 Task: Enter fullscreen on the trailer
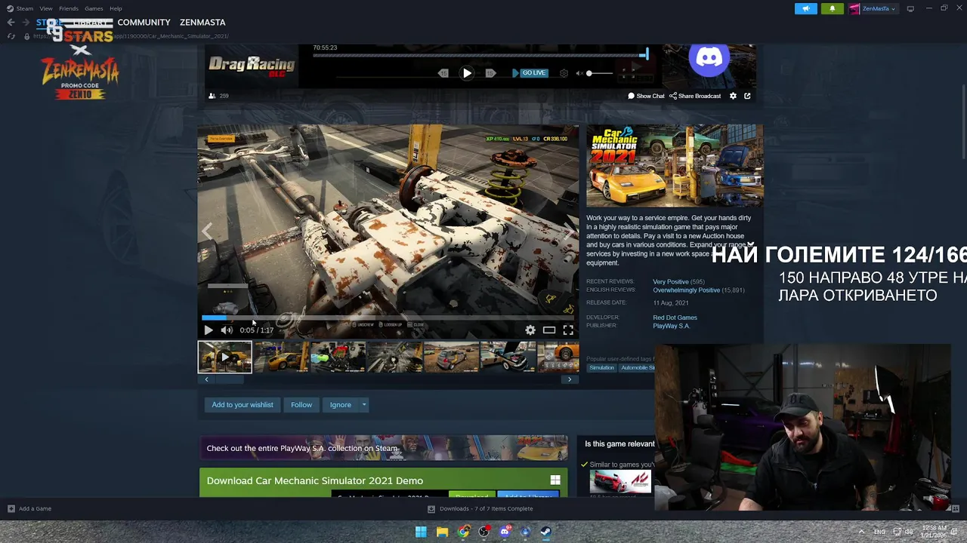pyautogui.click(x=568, y=330)
